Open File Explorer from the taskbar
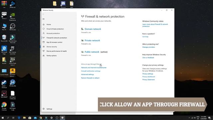Screen dimensions: 213x120 point(24,118)
